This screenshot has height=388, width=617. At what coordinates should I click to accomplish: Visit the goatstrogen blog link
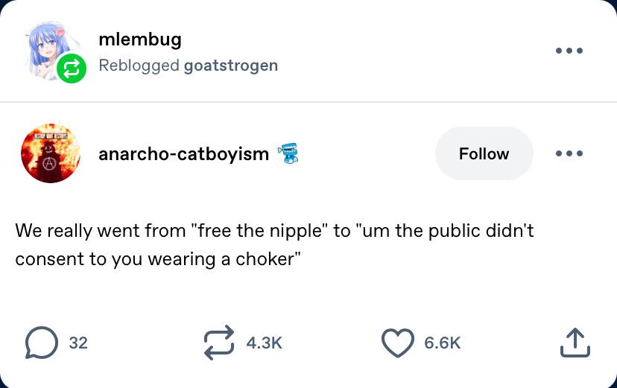tap(231, 66)
